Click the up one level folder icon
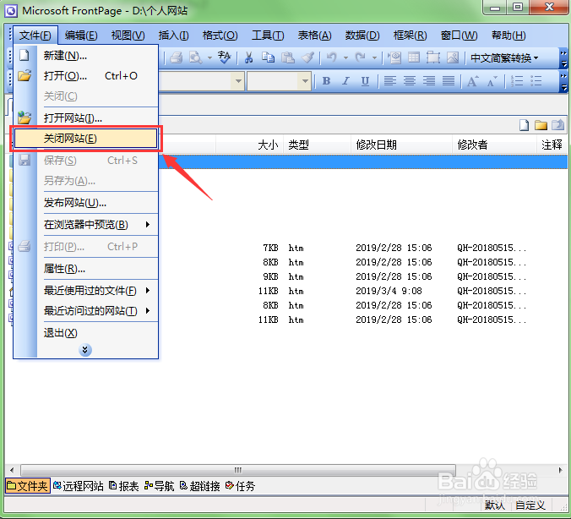Viewport: 571px width, 519px height. click(557, 125)
